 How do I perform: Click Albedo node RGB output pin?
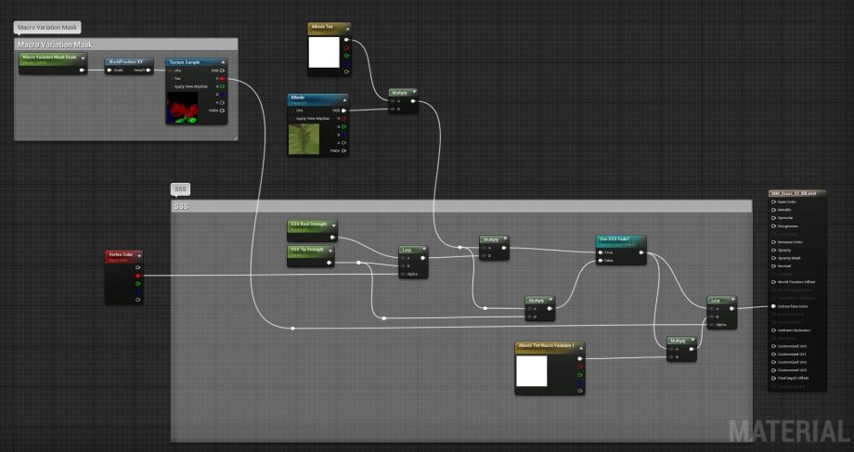click(x=343, y=110)
